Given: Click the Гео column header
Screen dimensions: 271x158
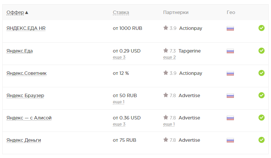Looking at the screenshot, I should [x=231, y=12].
